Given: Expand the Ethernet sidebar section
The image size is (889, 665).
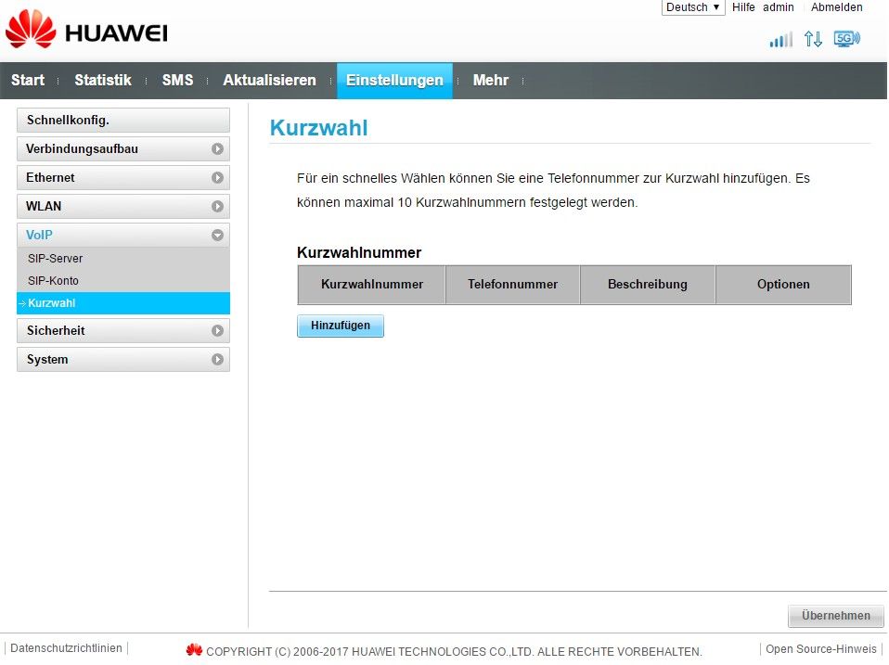Looking at the screenshot, I should [122, 177].
